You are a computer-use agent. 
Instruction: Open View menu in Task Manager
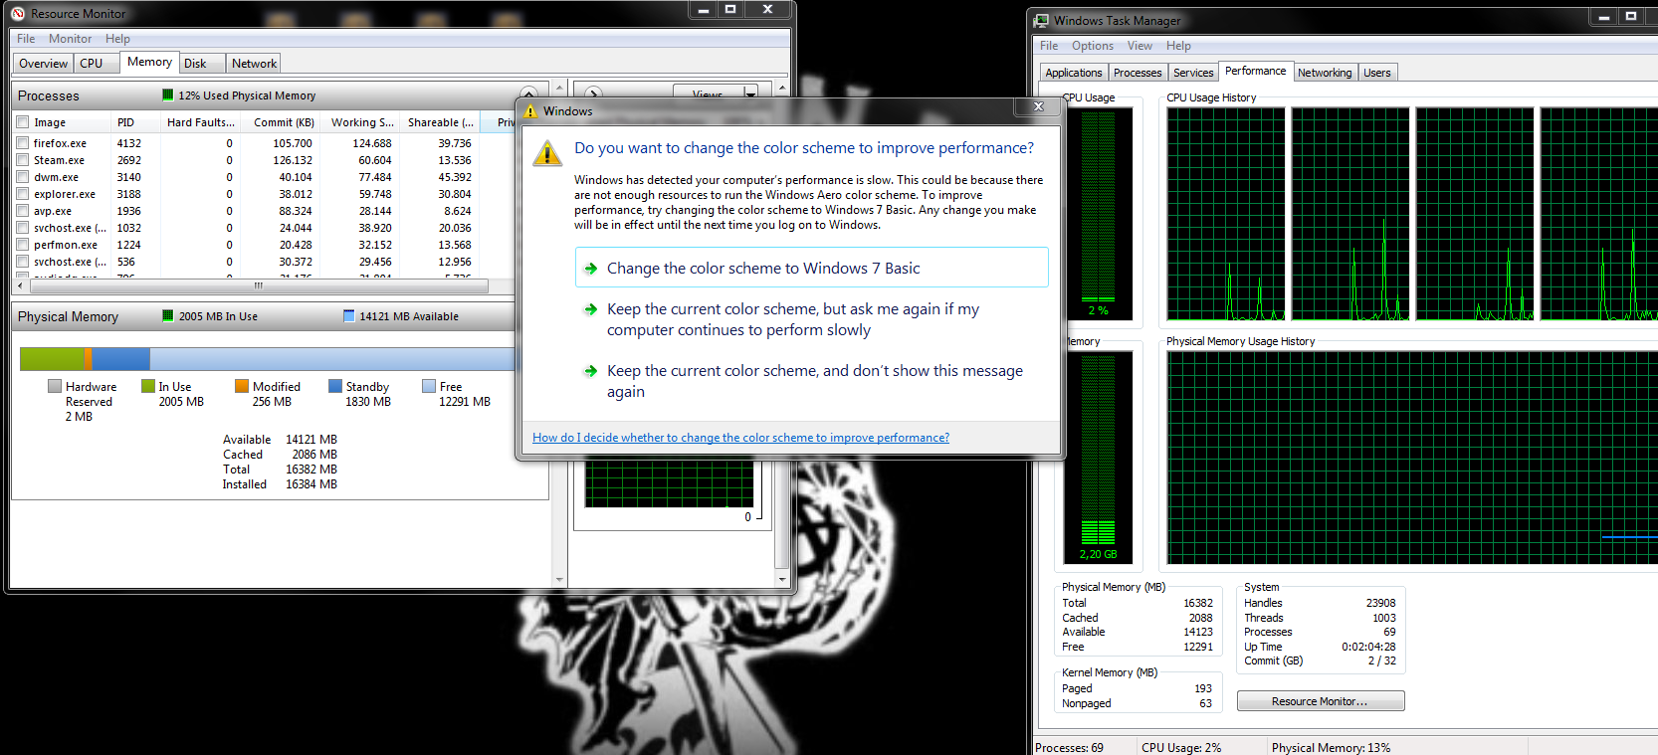tap(1140, 46)
